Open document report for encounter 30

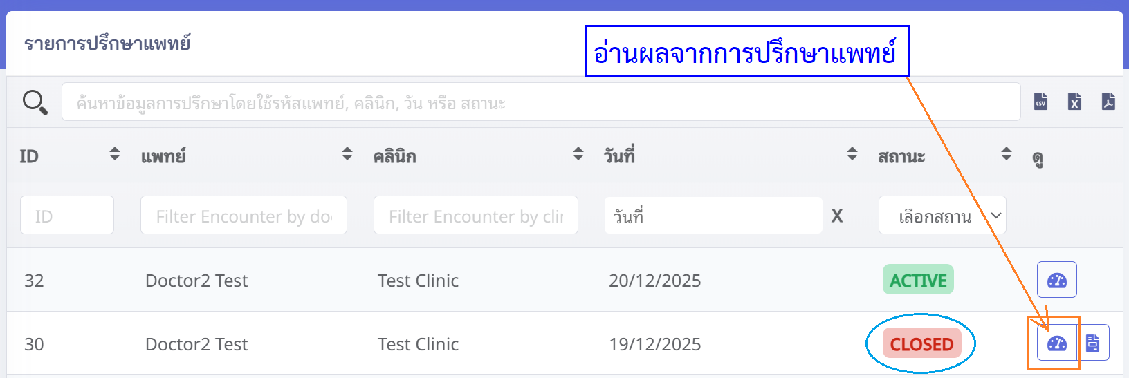1093,343
